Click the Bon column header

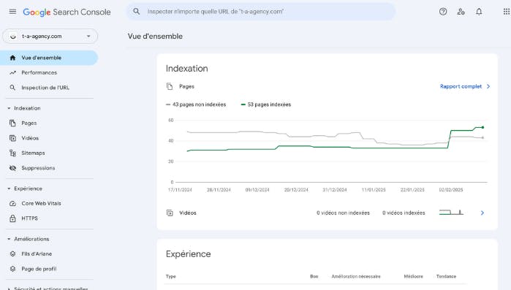pos(314,276)
